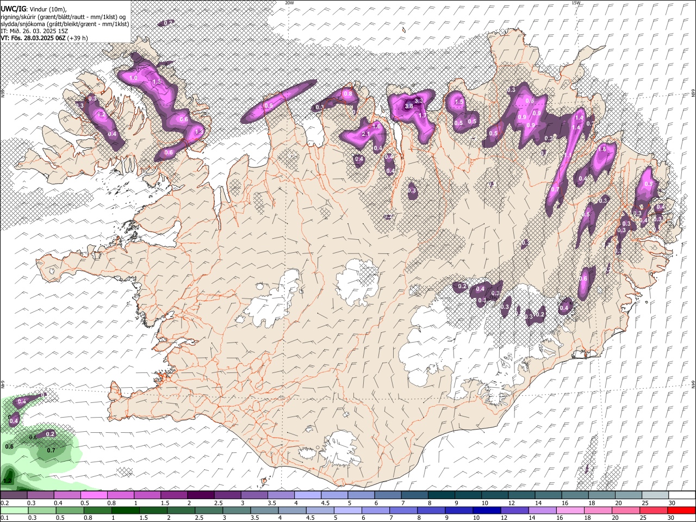Pick the dark purple swatch labeled 2 in top row

tap(201, 495)
